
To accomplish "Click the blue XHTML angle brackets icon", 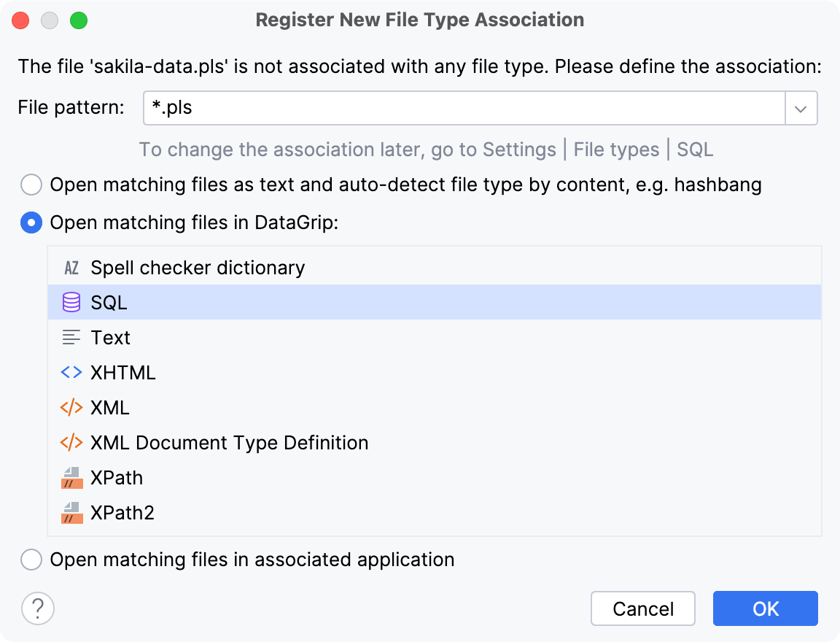I will [71, 372].
